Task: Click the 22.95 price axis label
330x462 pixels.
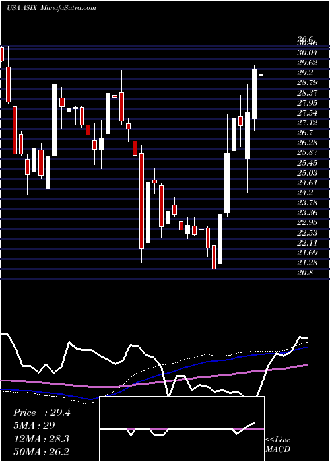Action: [x=308, y=223]
